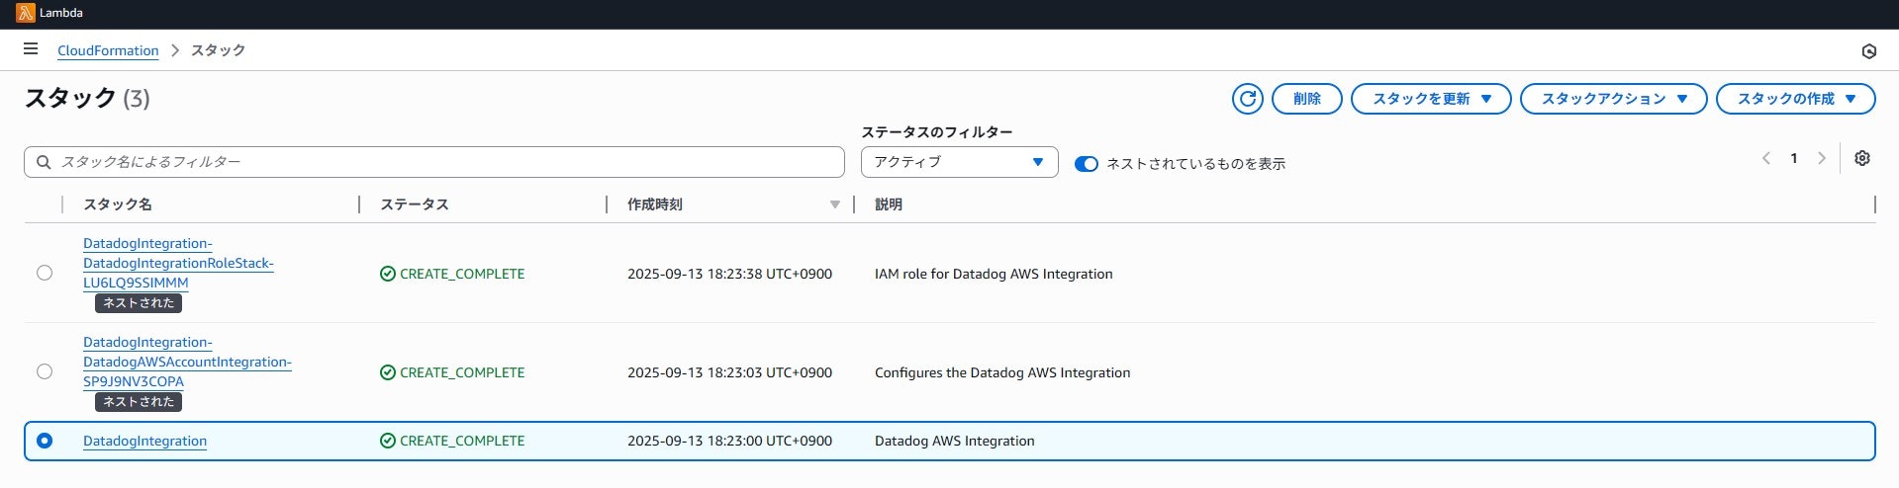Click the stack name filter field
This screenshot has width=1899, height=488.
click(434, 162)
